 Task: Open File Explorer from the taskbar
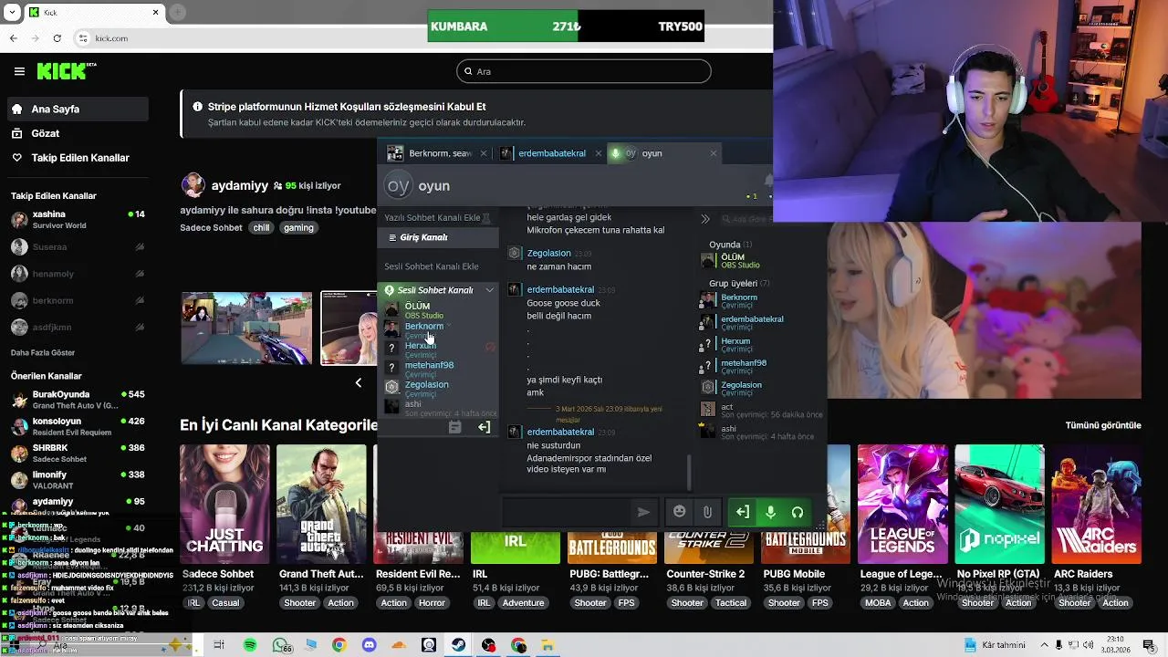coord(547,645)
